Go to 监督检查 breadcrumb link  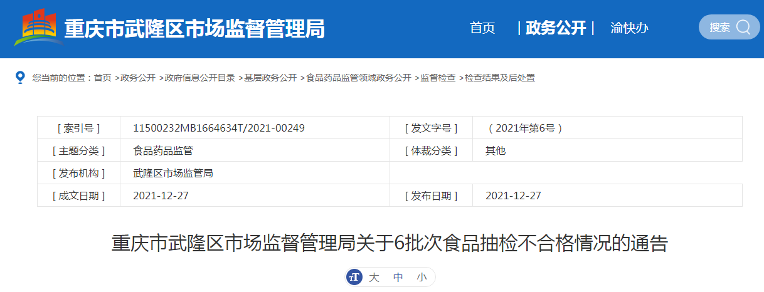pyautogui.click(x=438, y=78)
